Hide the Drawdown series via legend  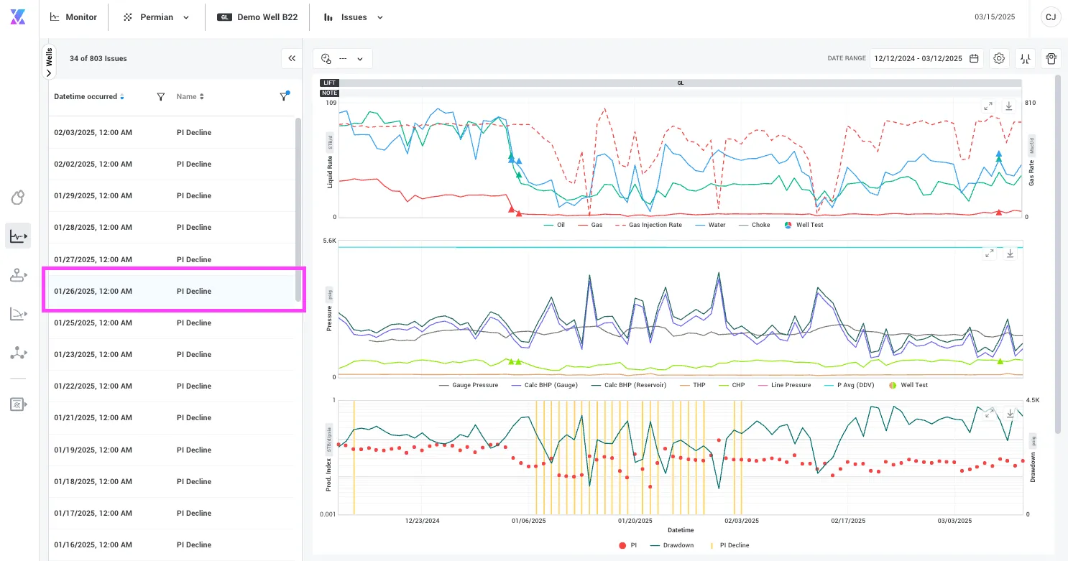[x=673, y=545]
